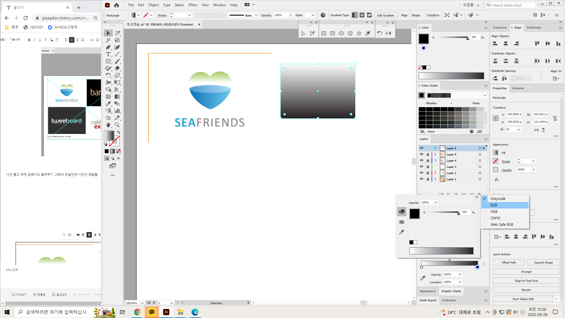Expand Layer 2 contents
This screenshot has width=565, height=318.
pyautogui.click(x=435, y=173)
